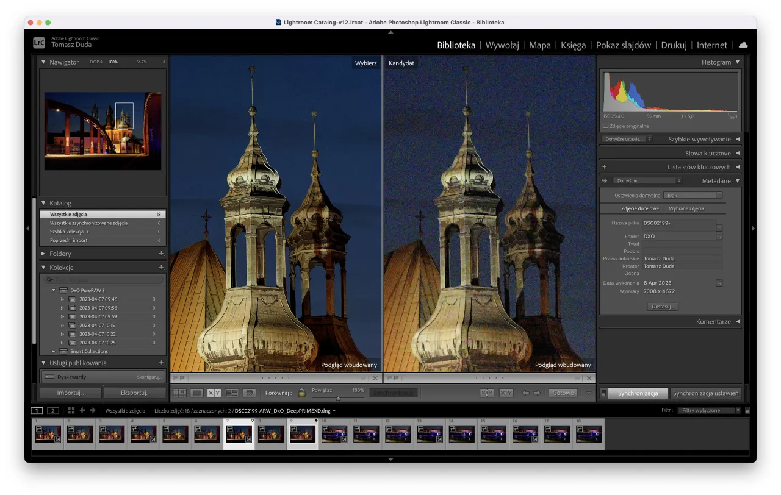Open the Mapa module

point(539,45)
